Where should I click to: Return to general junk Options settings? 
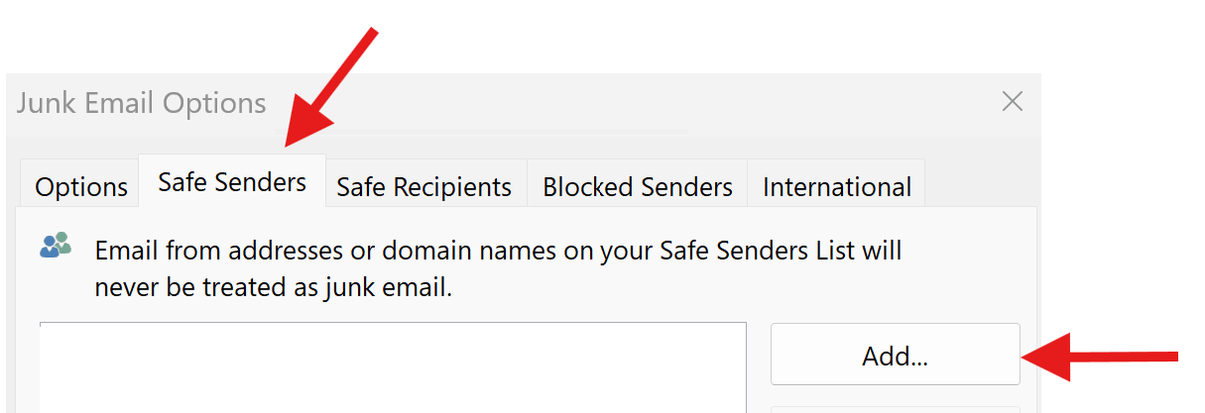tap(81, 187)
